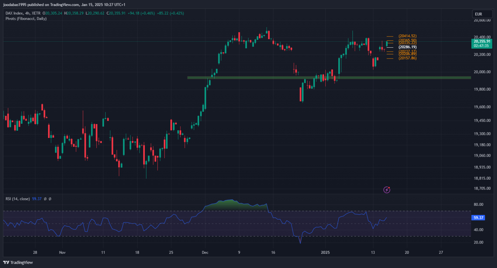Click the current price label 20,355.91
Viewport: 497px width, 268px height.
[x=482, y=41]
